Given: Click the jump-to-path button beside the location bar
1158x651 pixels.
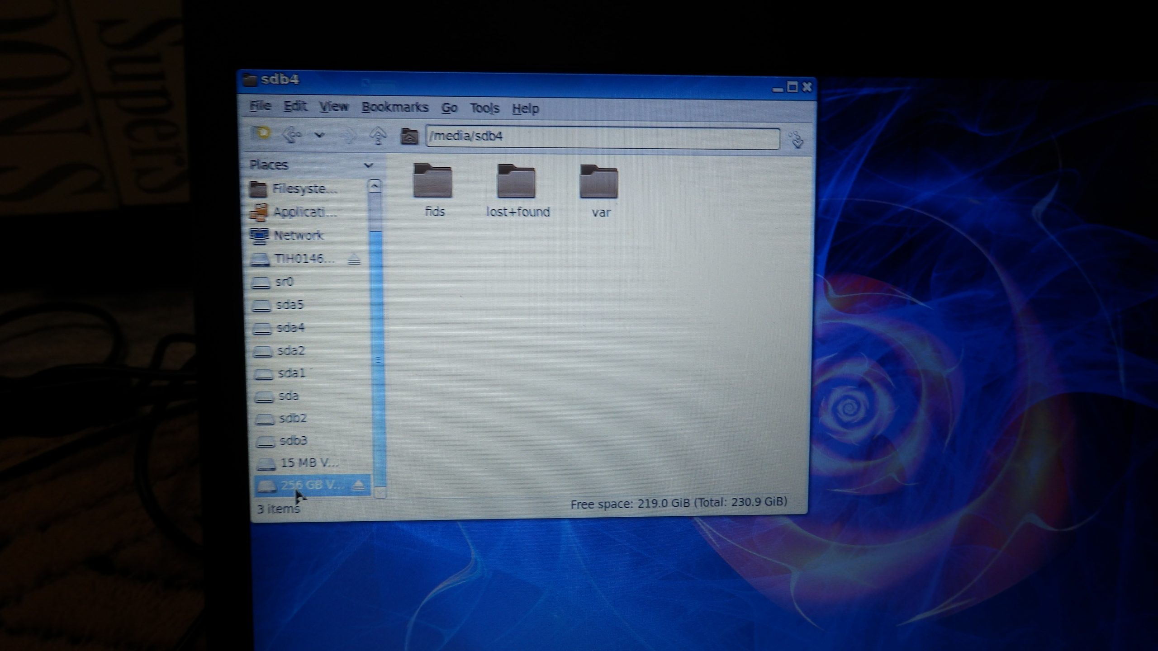Looking at the screenshot, I should click(796, 140).
